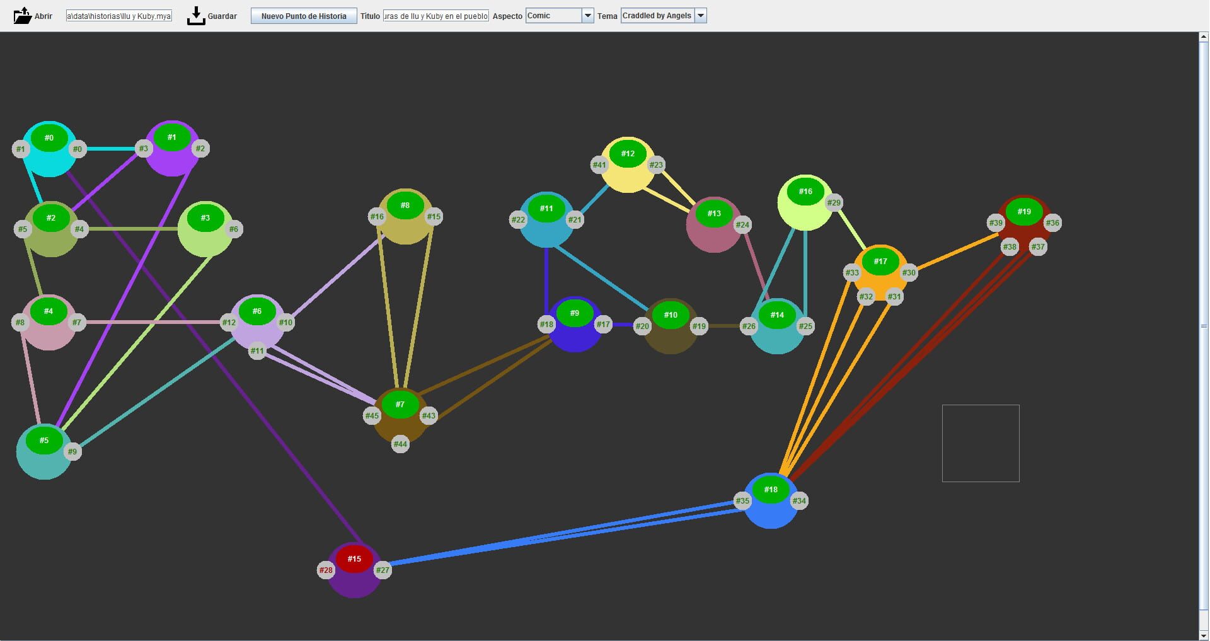Click the Título text field
The image size is (1210, 641).
point(435,15)
